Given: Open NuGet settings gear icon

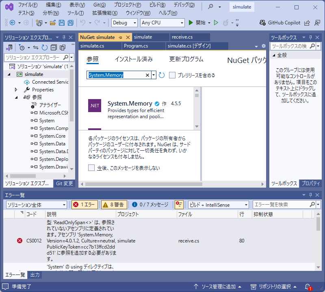Looking at the screenshot, I should click(x=263, y=46).
